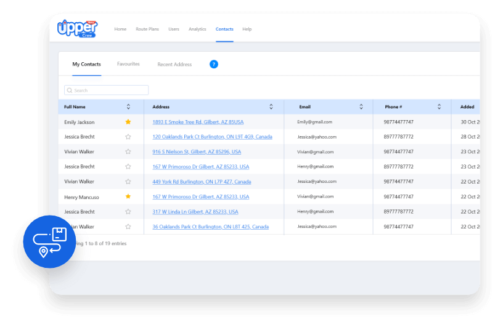This screenshot has width=503, height=327.
Task: Open Help in top navigation
Action: tap(247, 29)
